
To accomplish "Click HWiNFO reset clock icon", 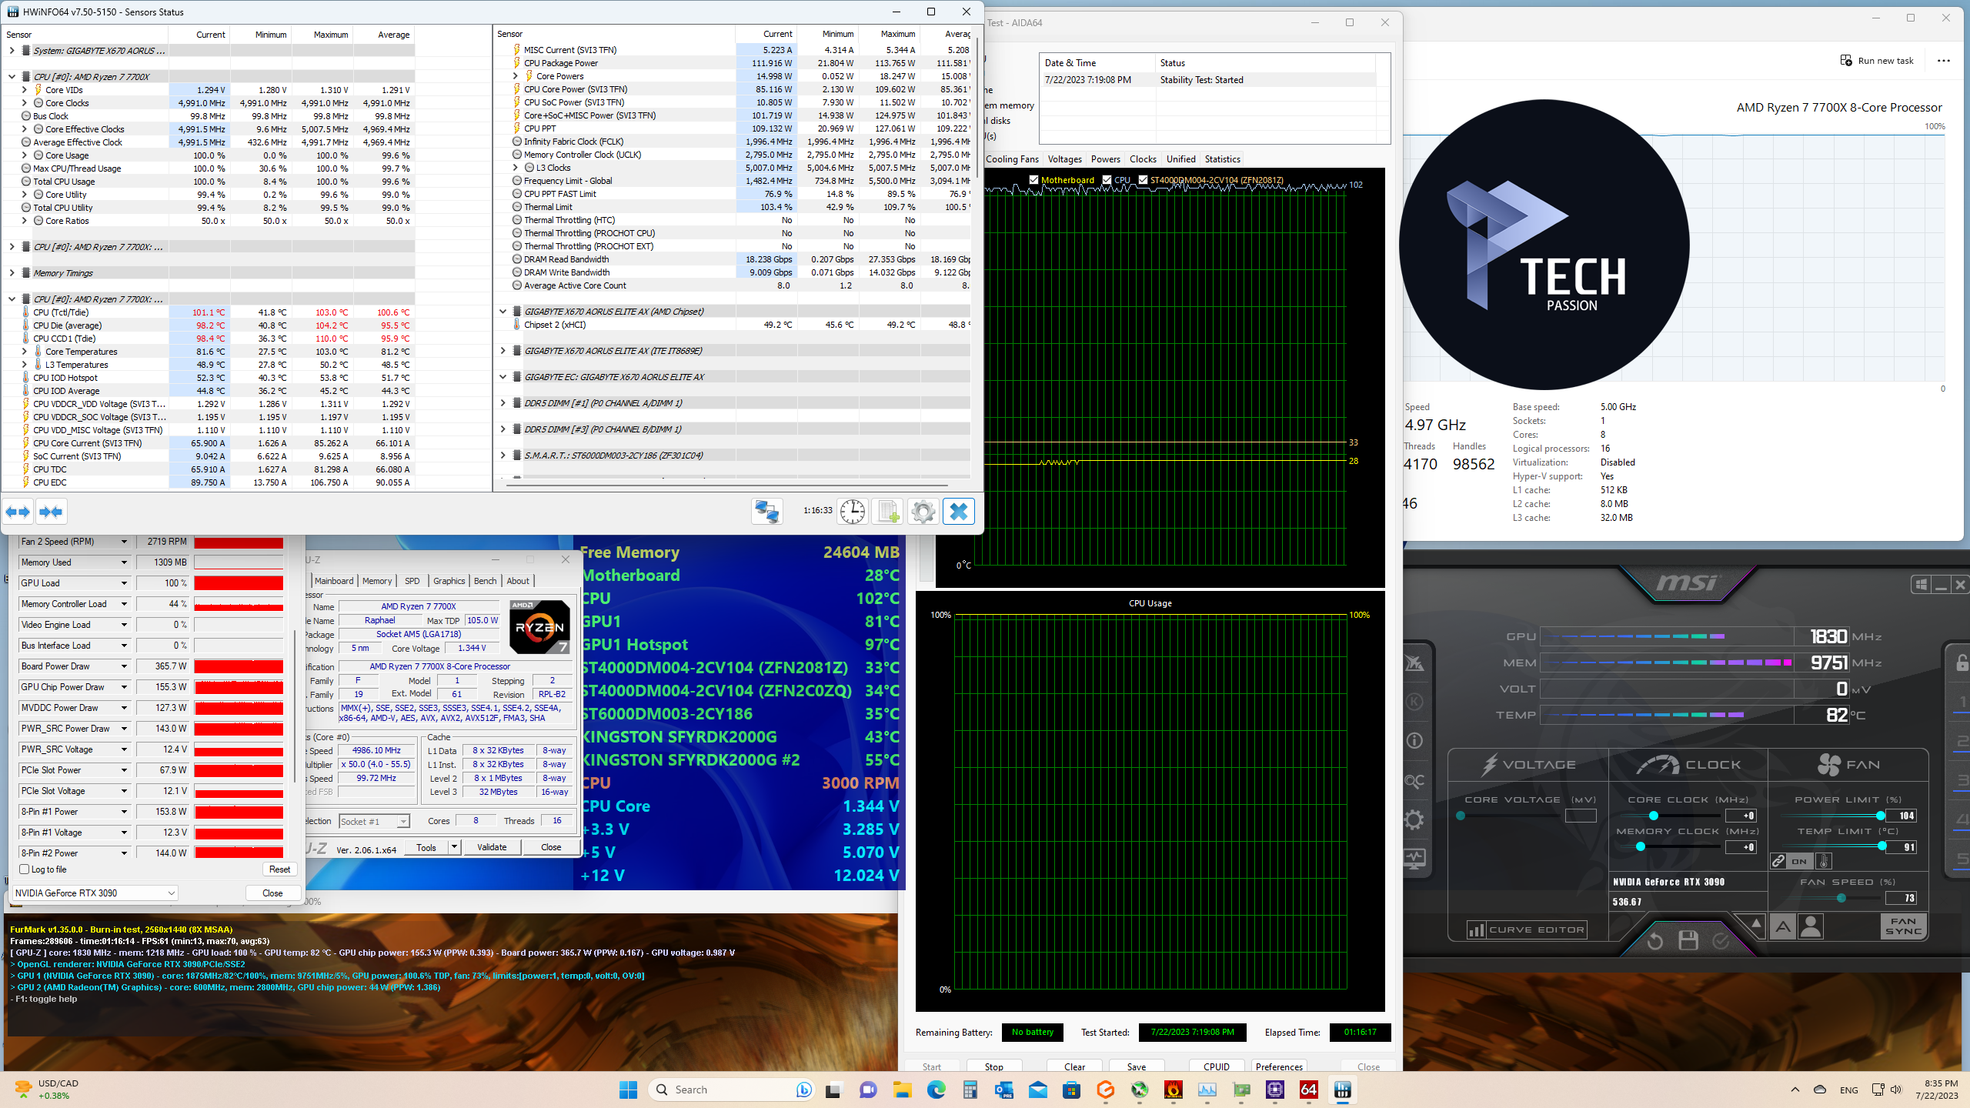I will click(x=852, y=512).
